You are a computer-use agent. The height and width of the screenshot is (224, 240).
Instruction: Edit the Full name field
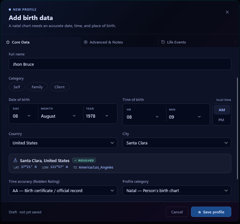[x=120, y=64]
